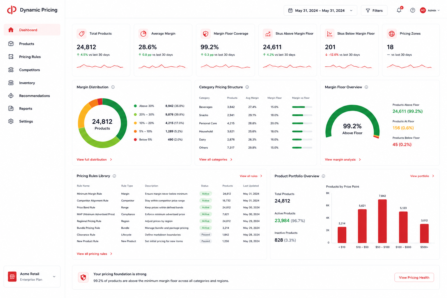447x298 pixels.
Task: Click the 24,611 (99.2%) Products Above Floor value
Action: pyautogui.click(x=407, y=111)
